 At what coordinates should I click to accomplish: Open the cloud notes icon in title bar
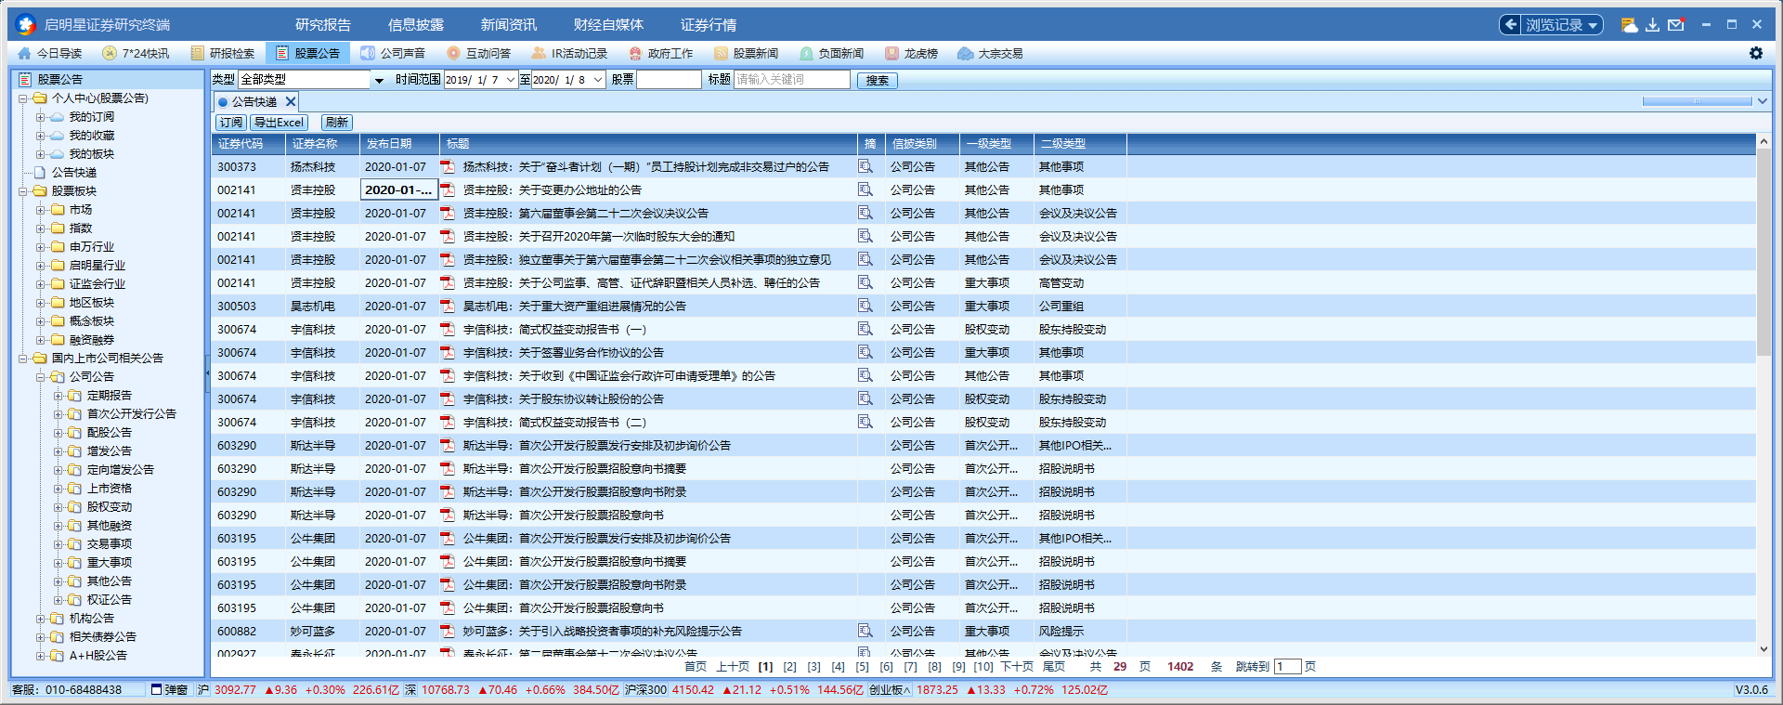click(x=1629, y=25)
